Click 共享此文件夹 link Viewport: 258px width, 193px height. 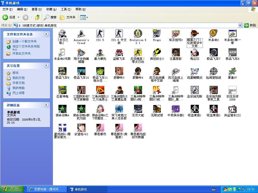point(22,54)
